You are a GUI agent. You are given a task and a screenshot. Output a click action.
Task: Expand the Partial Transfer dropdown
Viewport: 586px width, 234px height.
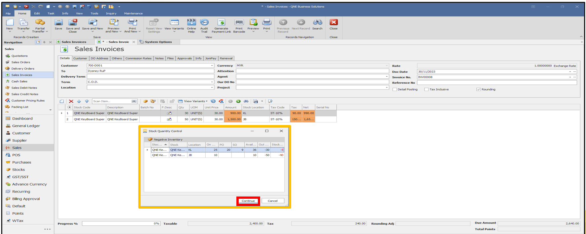click(x=47, y=32)
